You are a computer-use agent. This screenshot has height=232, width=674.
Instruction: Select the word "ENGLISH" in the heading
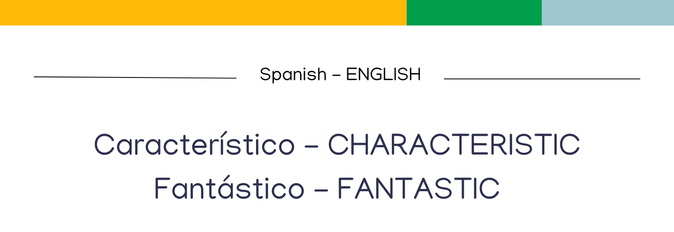pos(383,75)
